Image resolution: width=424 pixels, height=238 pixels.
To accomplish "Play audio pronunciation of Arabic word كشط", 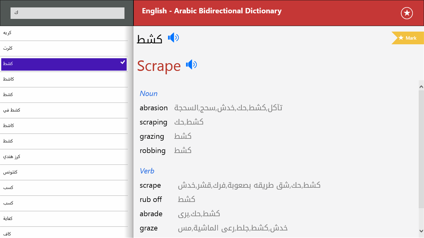I will 173,38.
